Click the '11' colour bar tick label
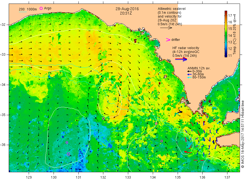 tap(230, 55)
